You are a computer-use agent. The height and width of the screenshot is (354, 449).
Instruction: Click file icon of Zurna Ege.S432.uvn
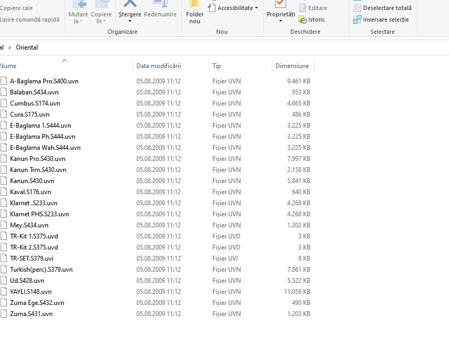[4, 303]
